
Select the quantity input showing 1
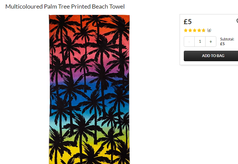tap(200, 42)
